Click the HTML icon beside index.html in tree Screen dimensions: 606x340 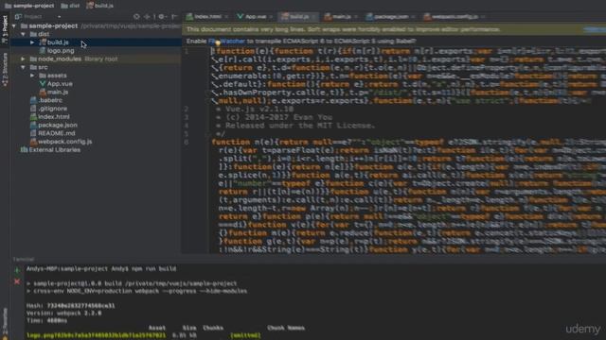33,117
